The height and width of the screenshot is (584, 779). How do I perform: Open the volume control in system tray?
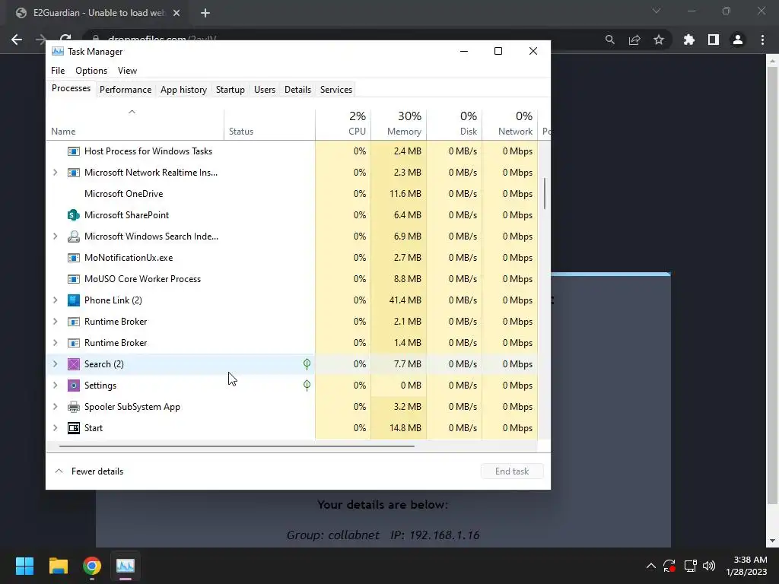point(710,566)
